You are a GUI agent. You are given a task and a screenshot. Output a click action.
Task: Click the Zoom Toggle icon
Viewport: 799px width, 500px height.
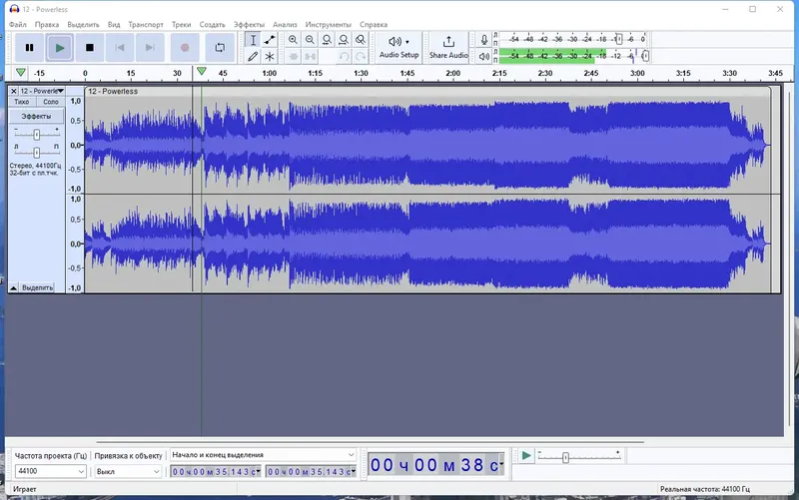tap(361, 40)
